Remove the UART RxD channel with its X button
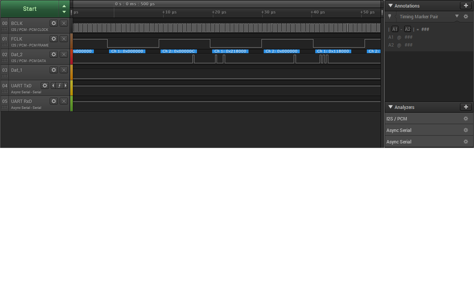The height and width of the screenshot is (285, 474). pyautogui.click(x=64, y=101)
